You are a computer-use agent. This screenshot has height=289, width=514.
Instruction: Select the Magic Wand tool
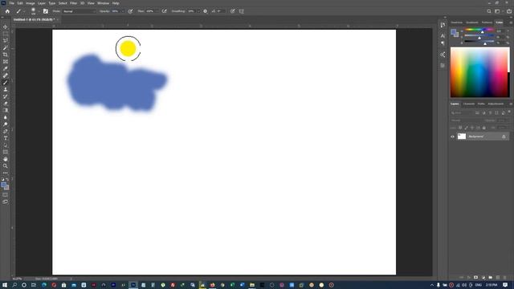point(6,48)
